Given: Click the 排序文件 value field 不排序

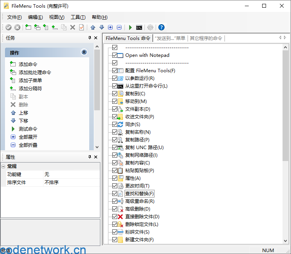Looking at the screenshot, I should pos(72,183).
